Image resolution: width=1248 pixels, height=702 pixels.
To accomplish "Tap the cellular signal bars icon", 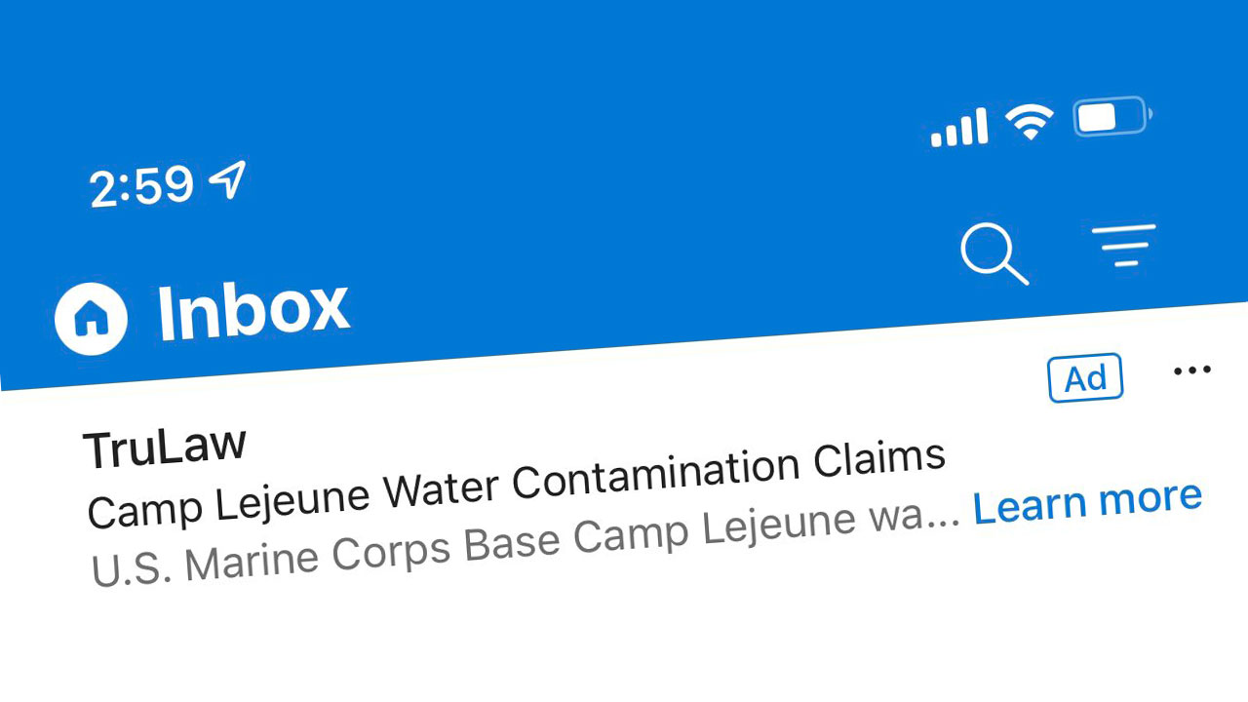I will click(959, 128).
